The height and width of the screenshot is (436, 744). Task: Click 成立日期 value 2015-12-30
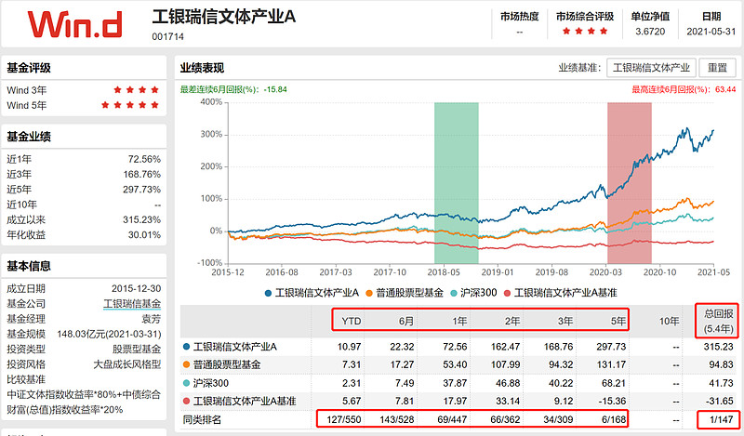coord(136,288)
